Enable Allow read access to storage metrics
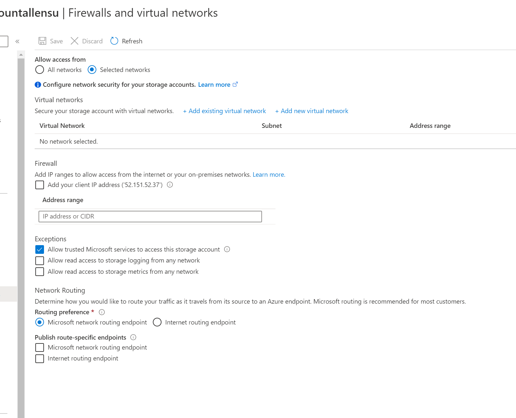Viewport: 516px width, 418px height. click(x=39, y=271)
